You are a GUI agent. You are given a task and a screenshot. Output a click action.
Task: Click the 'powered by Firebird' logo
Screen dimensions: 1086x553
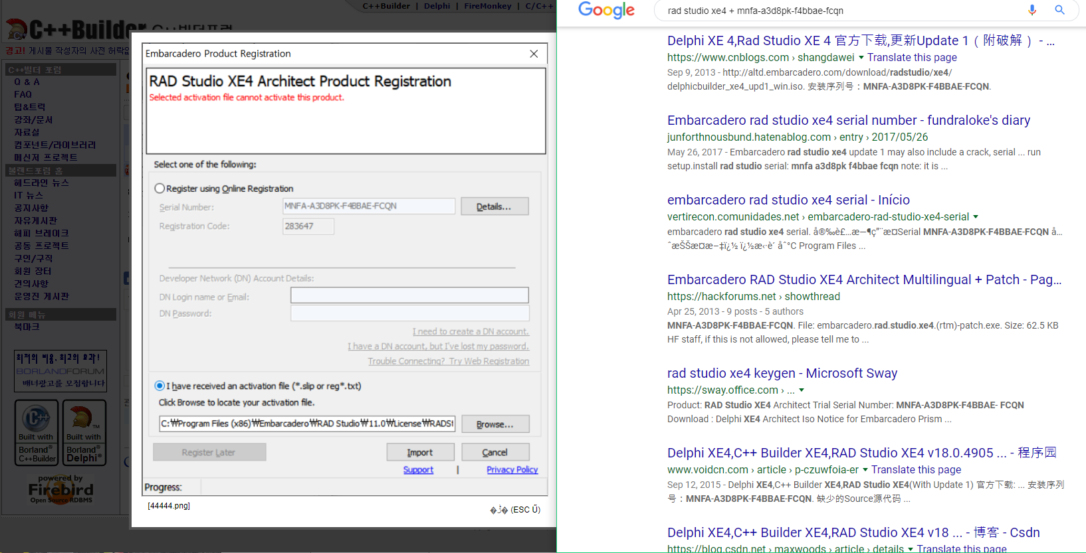[60, 489]
